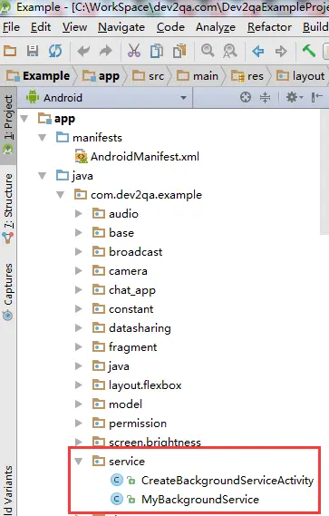Open the Build menu
Screen dimensions: 329x516
(315, 27)
